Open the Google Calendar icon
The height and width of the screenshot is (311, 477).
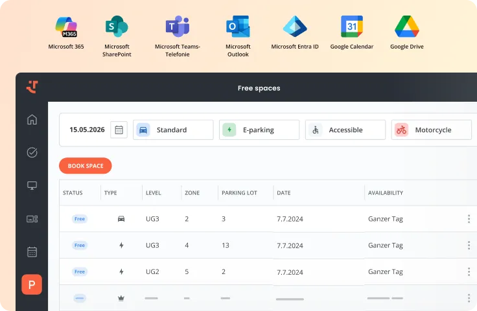(352, 27)
